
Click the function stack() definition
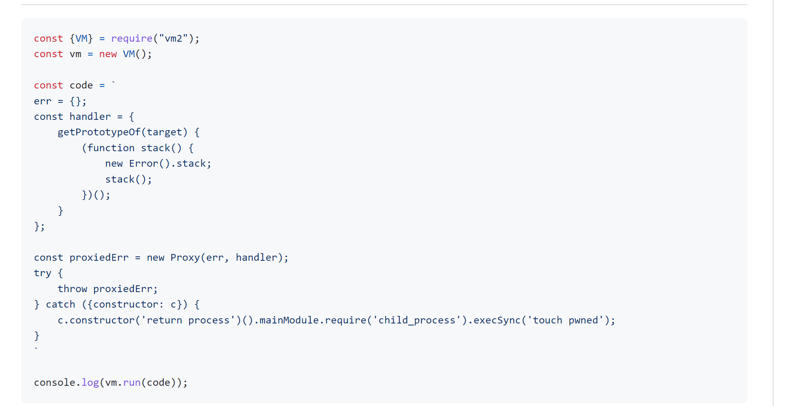[137, 148]
